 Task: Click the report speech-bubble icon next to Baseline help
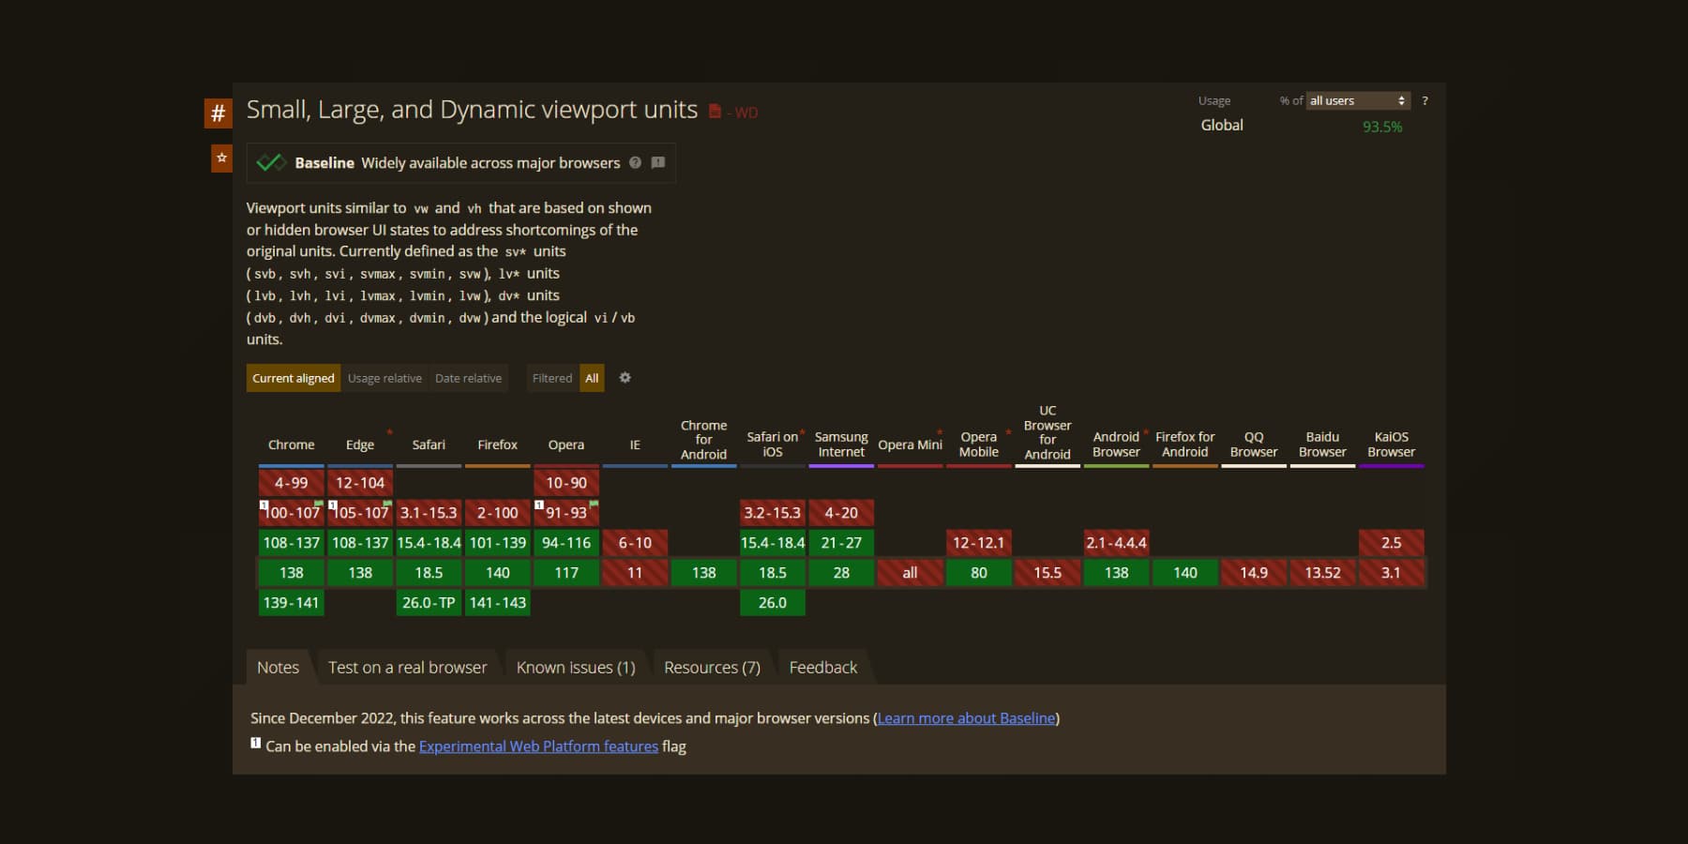(658, 162)
